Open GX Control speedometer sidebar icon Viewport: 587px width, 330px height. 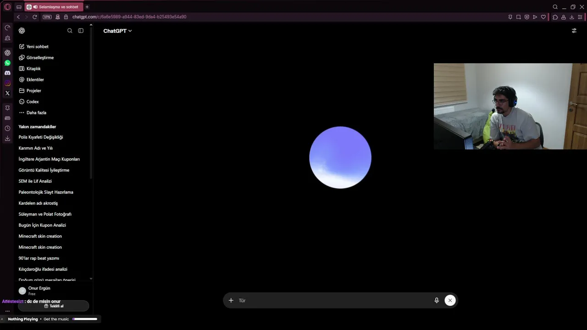tap(7, 27)
